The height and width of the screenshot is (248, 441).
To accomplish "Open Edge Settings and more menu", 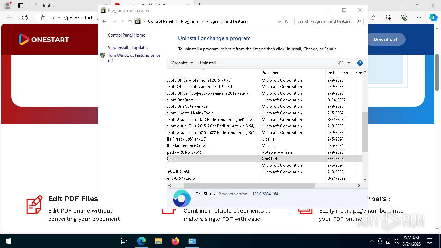I will (x=419, y=18).
